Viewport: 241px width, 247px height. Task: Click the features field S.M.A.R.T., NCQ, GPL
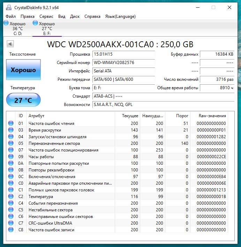click(164, 105)
